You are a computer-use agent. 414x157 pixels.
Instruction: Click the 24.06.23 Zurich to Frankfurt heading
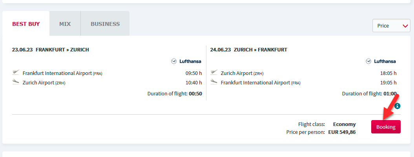(249, 49)
